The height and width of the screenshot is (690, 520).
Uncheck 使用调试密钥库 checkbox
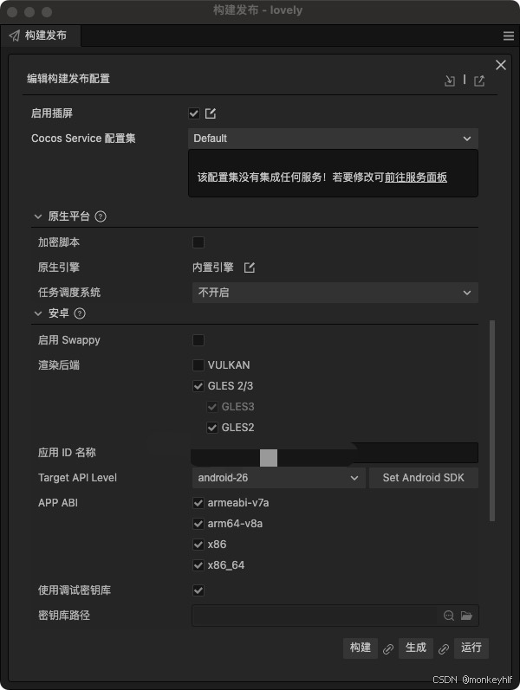click(198, 590)
